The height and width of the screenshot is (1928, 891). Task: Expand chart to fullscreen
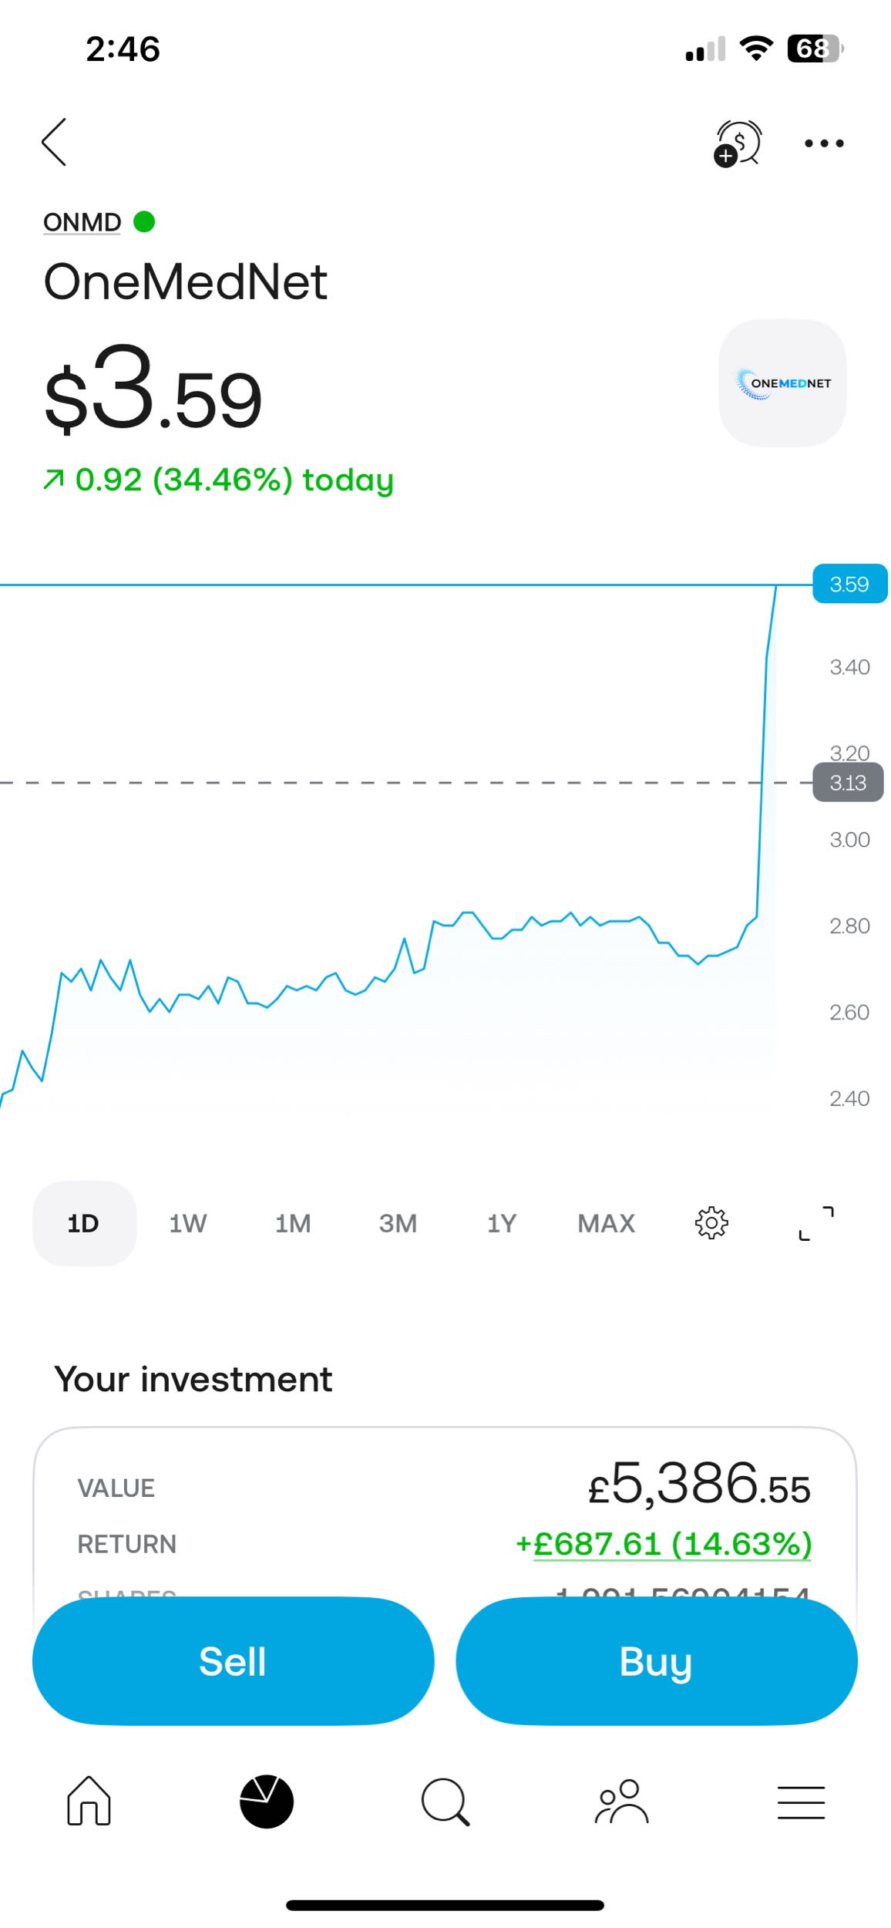pos(816,1222)
